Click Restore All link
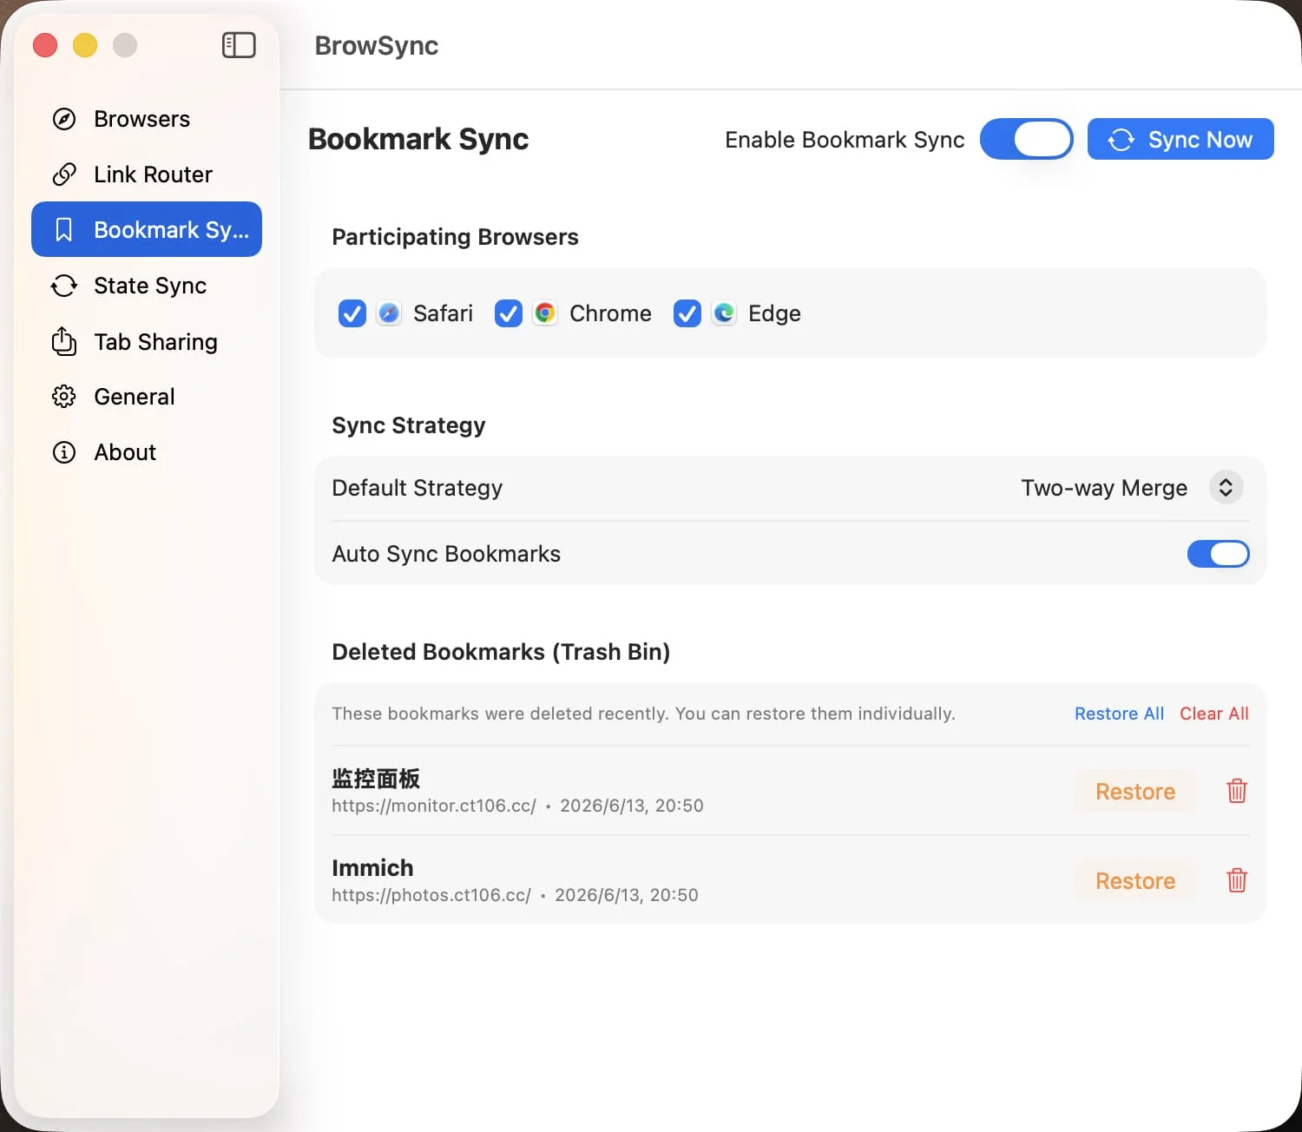 pos(1119,714)
